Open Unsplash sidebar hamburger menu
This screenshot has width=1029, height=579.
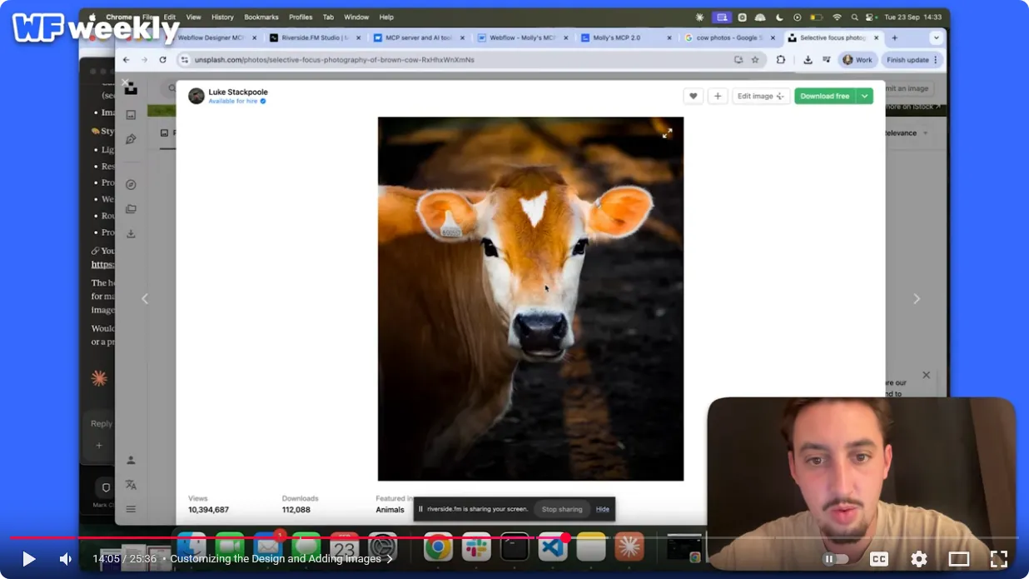pyautogui.click(x=131, y=509)
